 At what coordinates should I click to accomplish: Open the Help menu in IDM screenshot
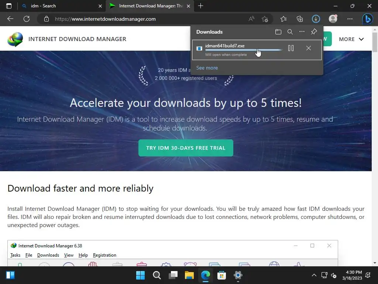tap(83, 255)
